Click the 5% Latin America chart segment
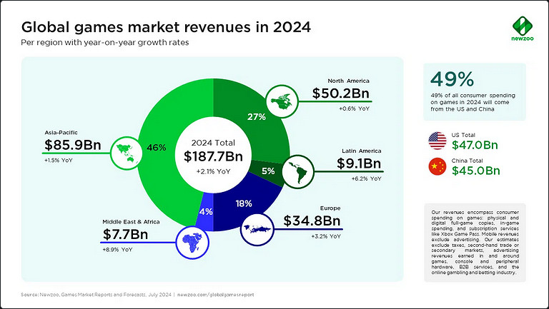Image resolution: width=549 pixels, height=309 pixels. point(268,171)
